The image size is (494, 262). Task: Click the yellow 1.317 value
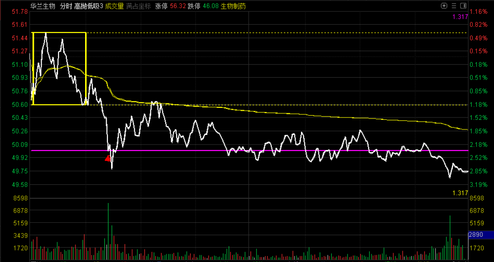point(460,192)
